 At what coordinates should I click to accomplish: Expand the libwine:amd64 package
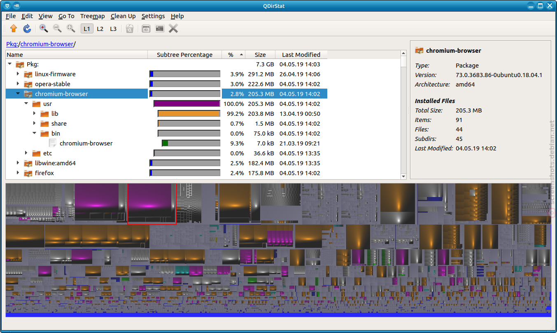[x=18, y=163]
